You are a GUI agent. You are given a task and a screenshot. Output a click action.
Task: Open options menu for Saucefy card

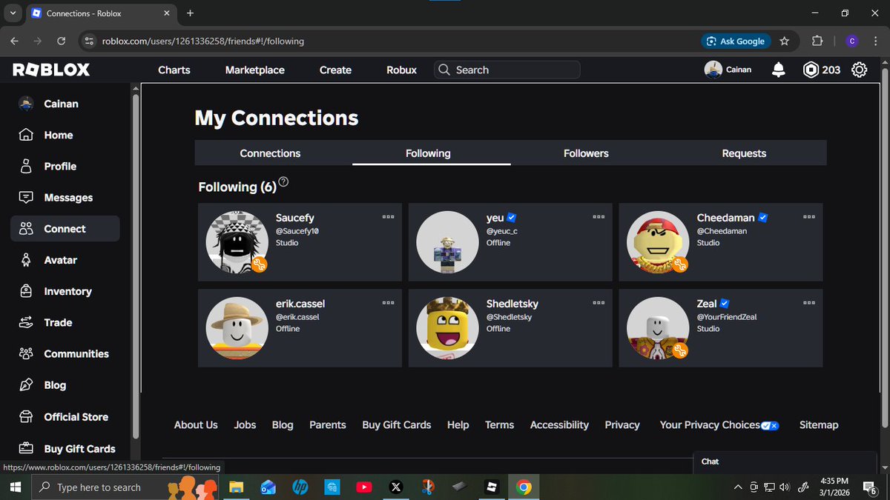coord(388,217)
